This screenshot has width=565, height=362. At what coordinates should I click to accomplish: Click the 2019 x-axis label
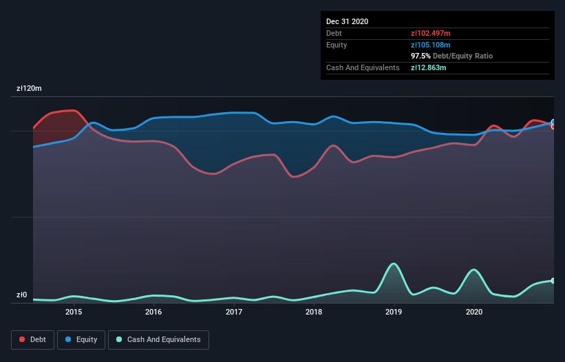pyautogui.click(x=394, y=312)
